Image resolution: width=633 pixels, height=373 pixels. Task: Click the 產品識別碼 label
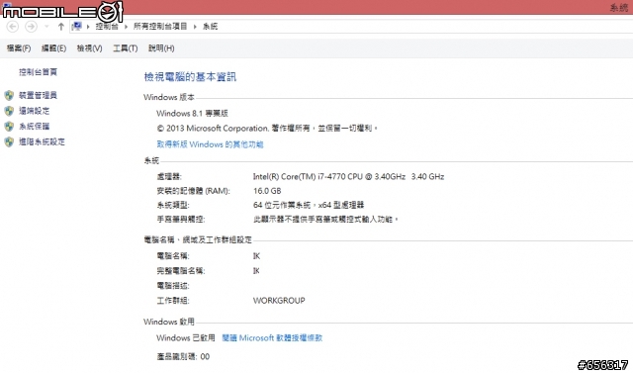coord(177,356)
